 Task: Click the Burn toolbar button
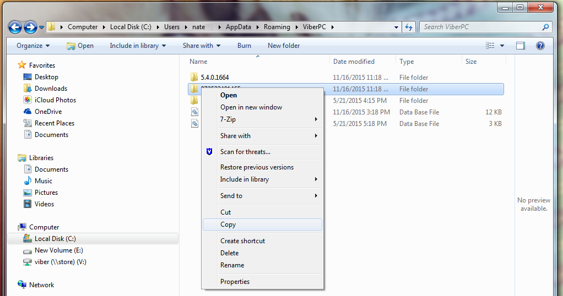pyautogui.click(x=244, y=46)
